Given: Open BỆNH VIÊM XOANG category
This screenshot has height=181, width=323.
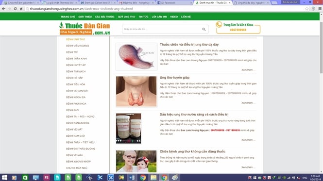Looking at the screenshot, I should pos(77,46).
